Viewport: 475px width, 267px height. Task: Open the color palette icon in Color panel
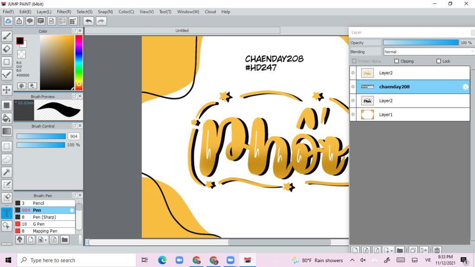point(21,86)
